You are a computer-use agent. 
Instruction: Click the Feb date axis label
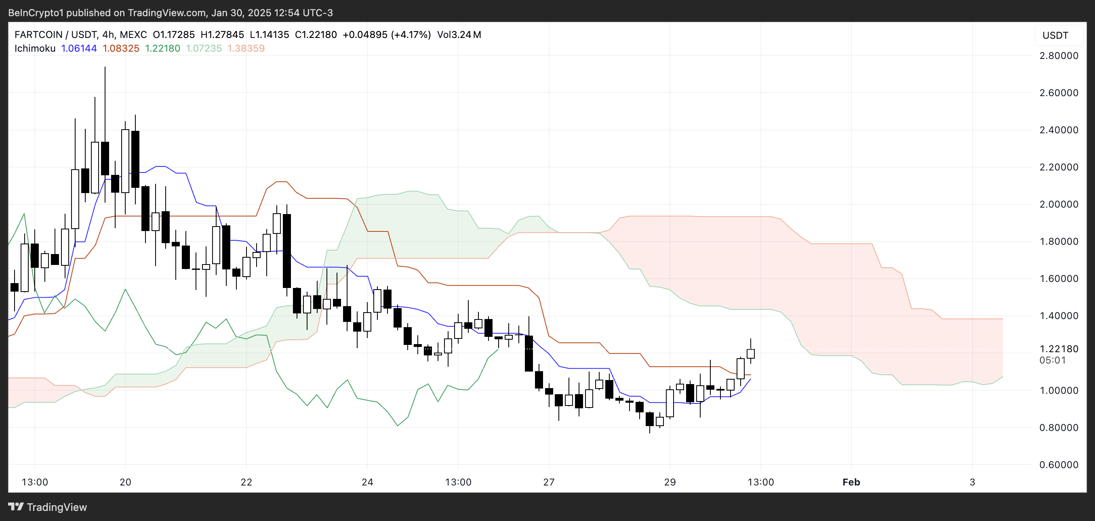click(x=851, y=482)
